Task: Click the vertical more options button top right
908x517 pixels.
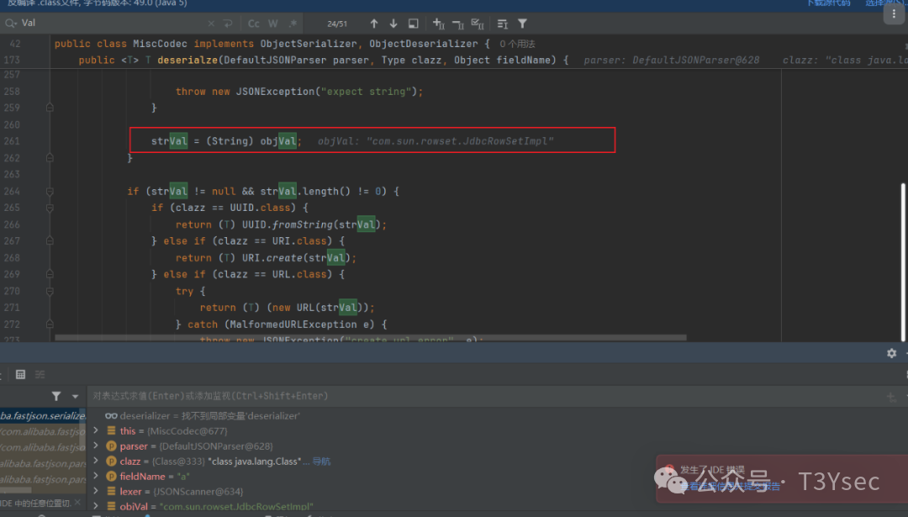Action: pyautogui.click(x=892, y=13)
